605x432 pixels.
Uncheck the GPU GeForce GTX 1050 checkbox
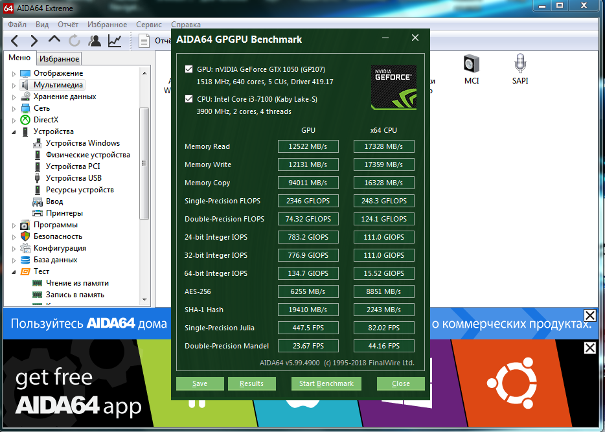tap(188, 69)
